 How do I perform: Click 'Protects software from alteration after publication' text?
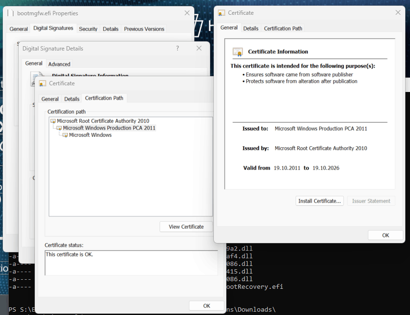(301, 81)
